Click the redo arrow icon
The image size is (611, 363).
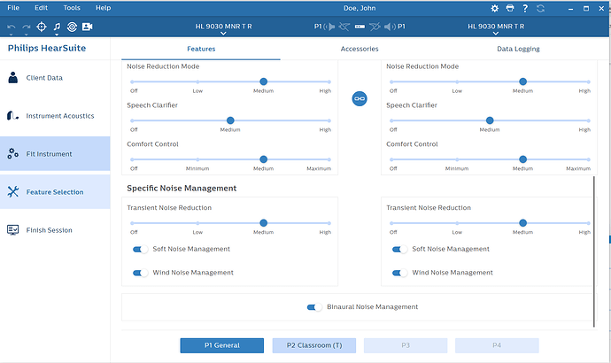point(26,27)
